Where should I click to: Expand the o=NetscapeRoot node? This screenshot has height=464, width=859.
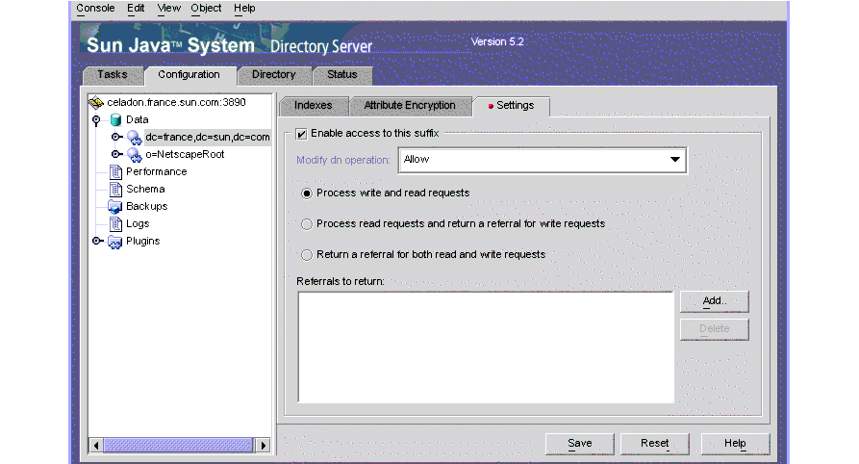click(116, 154)
